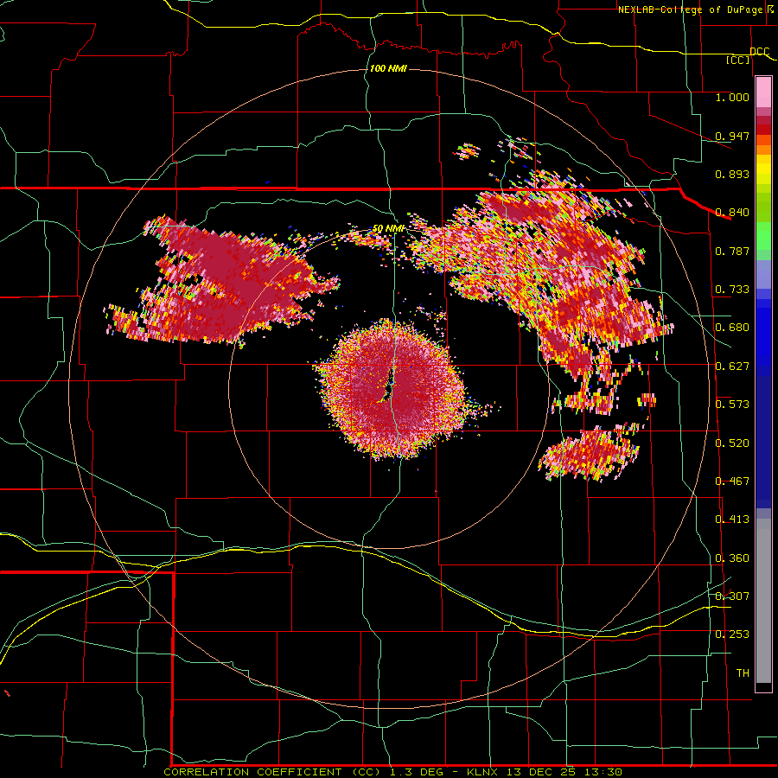Screen dimensions: 778x778
Task: Click the isolated echo patch southeast of radar
Action: (x=590, y=454)
